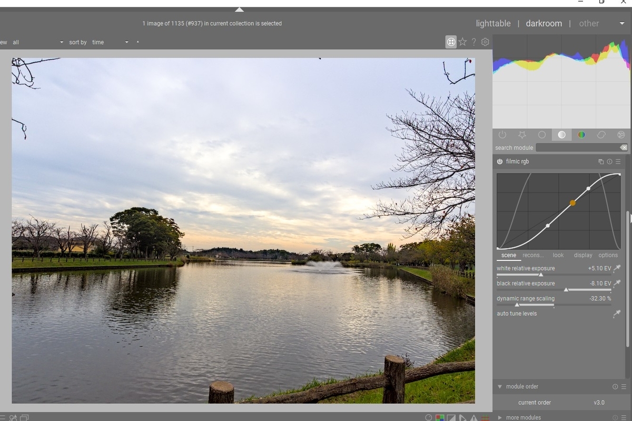Viewport: 632px width, 421px height.
Task: Reset module order panel
Action: 615,387
